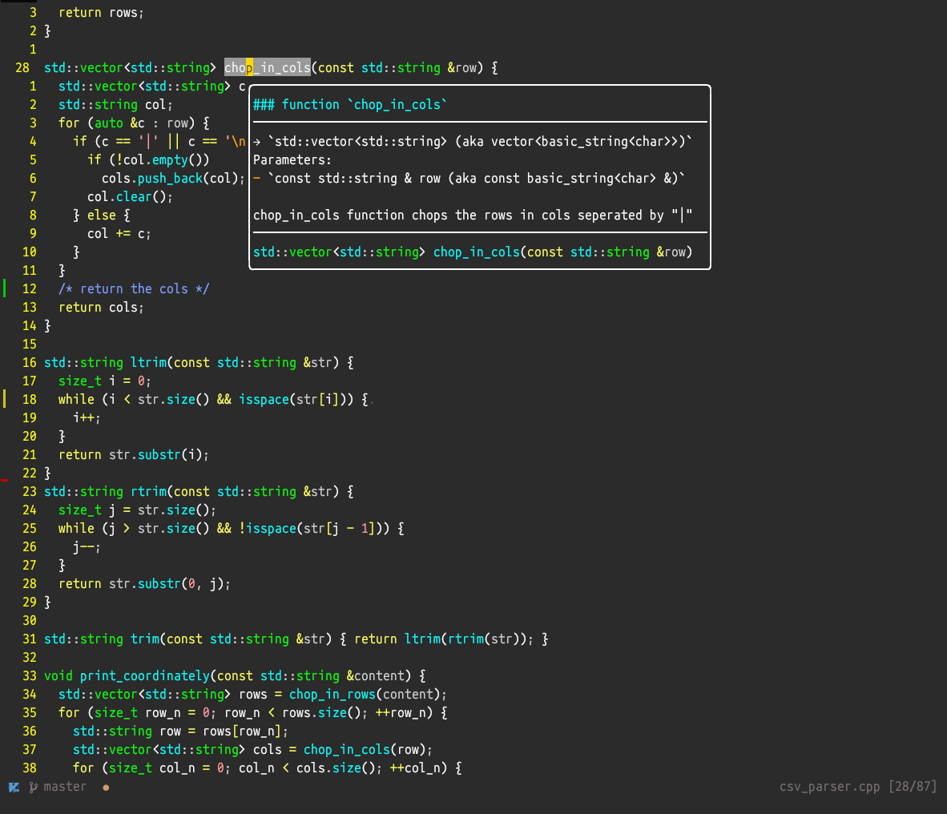Click the orange unsaved-changes dot in statusline
This screenshot has height=814, width=947.
click(x=106, y=788)
